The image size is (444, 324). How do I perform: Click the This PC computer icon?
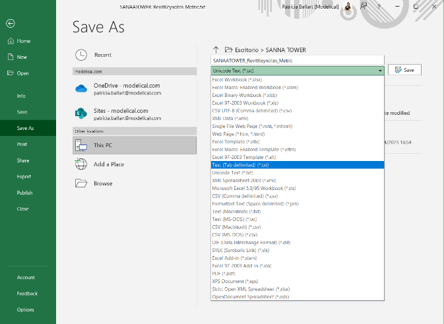[81, 145]
